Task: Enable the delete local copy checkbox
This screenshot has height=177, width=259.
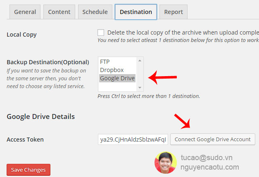Action: click(x=101, y=33)
